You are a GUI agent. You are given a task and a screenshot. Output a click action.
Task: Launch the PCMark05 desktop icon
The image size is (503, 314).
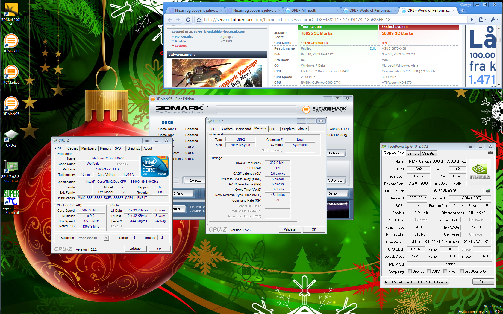11,75
